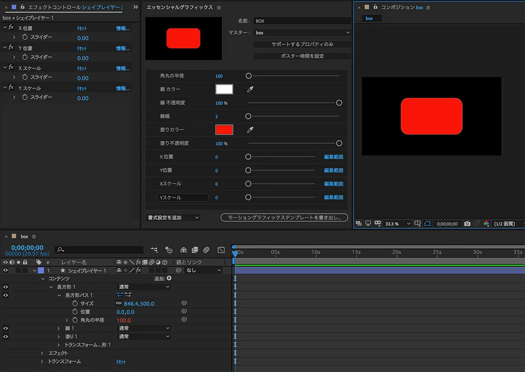Toggle hide shy layers icon in timeline
This screenshot has height=372, width=525.
click(x=184, y=250)
